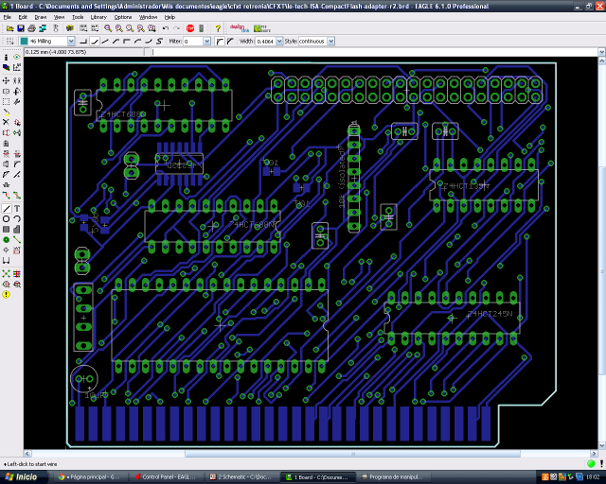Open the Draw menu

41,17
